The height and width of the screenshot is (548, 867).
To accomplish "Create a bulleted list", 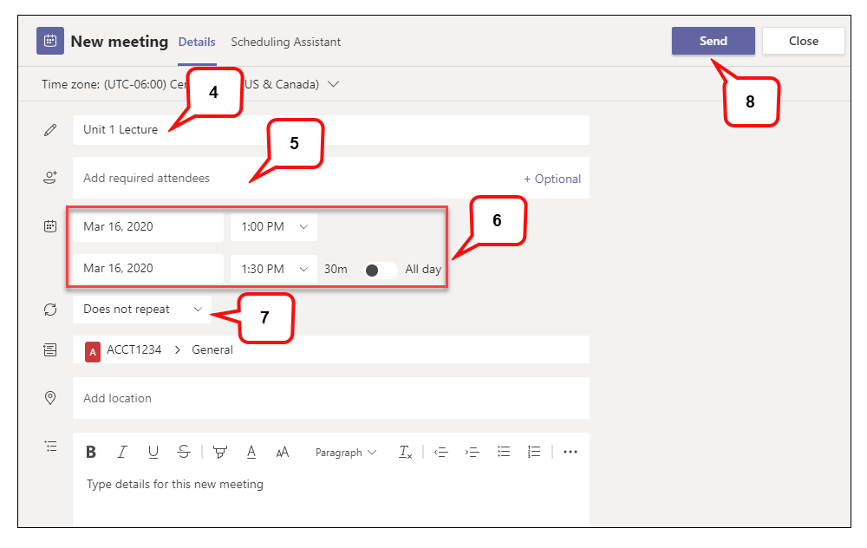I will [504, 452].
